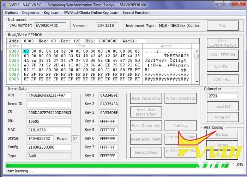This screenshot has width=247, height=177.
Task: Click the Read EEPROM/FLASH button
Action: click(223, 43)
